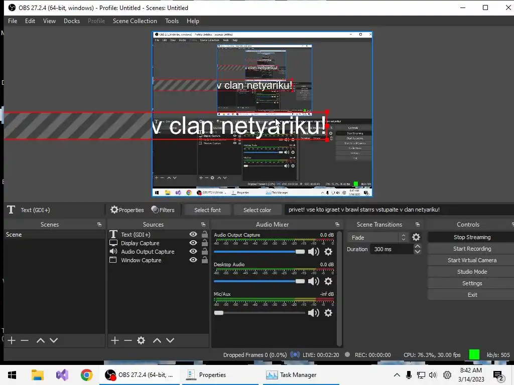Screen dimensions: 514x385
Task: Open source properties gear in Sources panel
Action: [x=141, y=340]
